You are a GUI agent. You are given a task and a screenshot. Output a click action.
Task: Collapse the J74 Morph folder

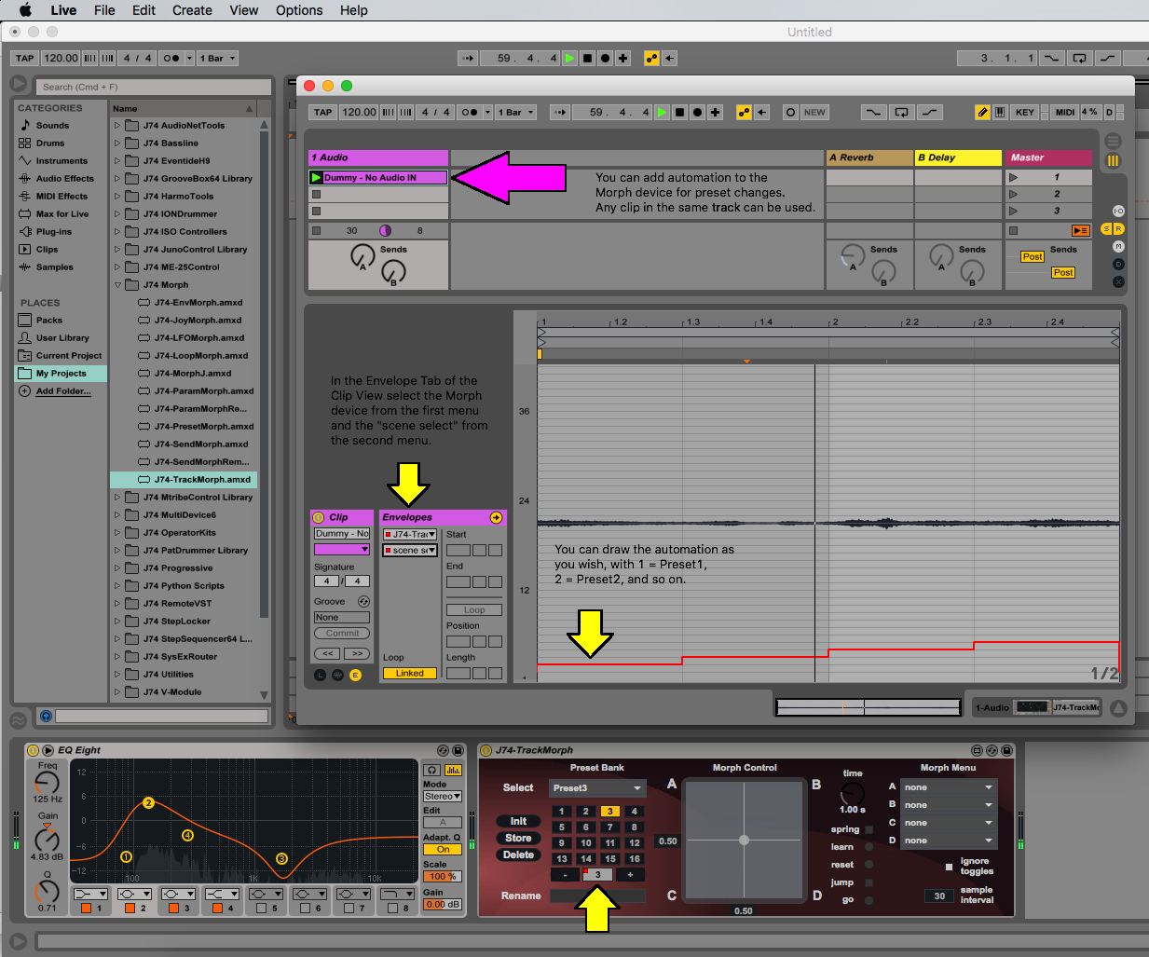pyautogui.click(x=117, y=285)
